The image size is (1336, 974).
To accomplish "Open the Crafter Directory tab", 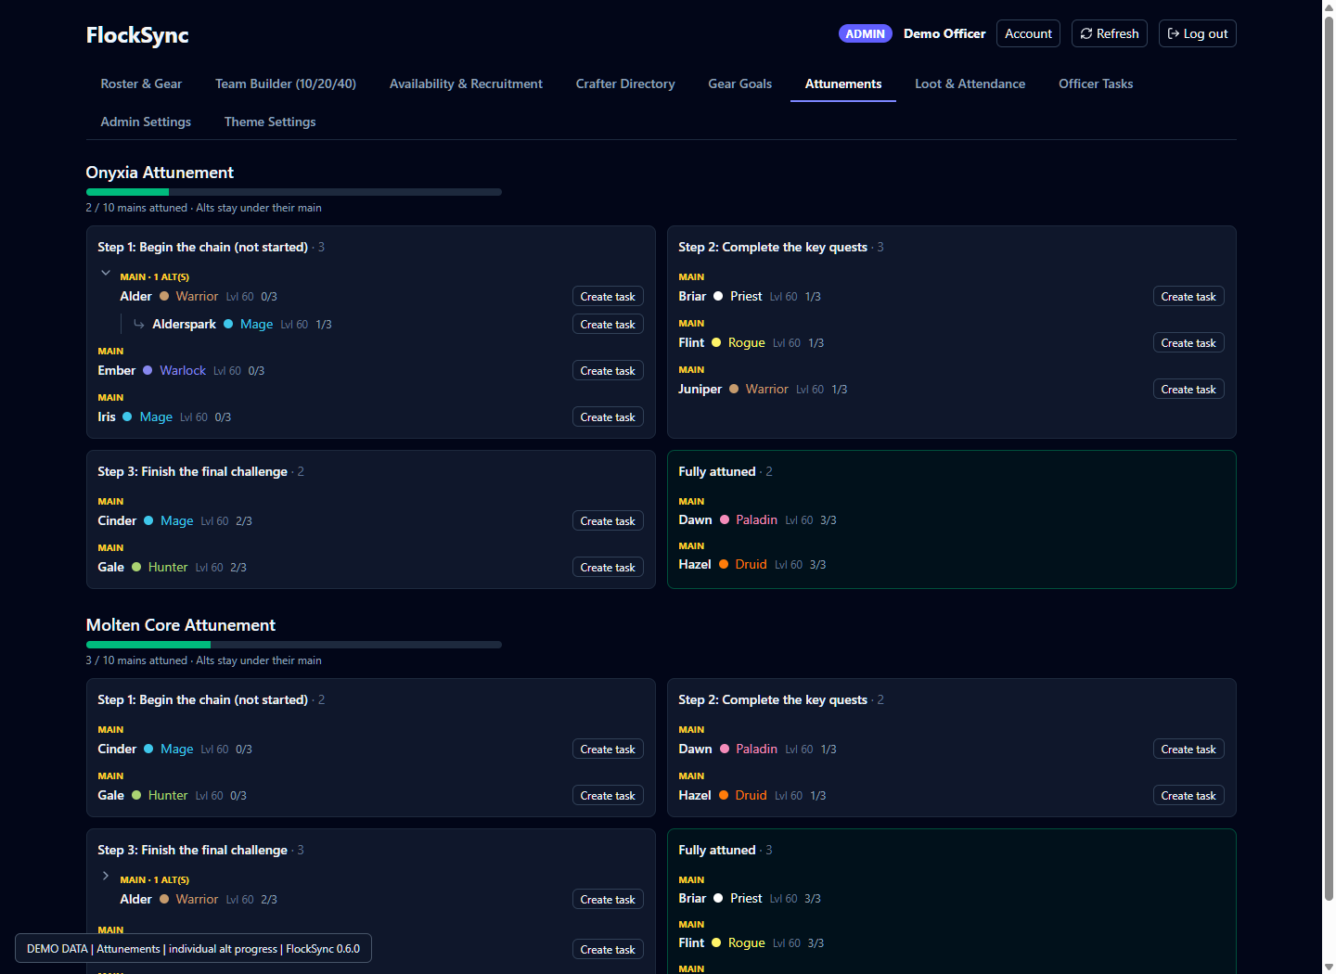I will (625, 83).
